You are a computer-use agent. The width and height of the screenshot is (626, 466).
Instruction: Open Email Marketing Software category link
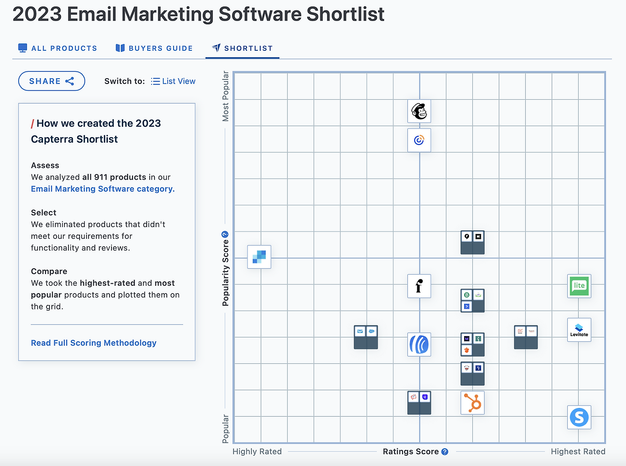[103, 189]
